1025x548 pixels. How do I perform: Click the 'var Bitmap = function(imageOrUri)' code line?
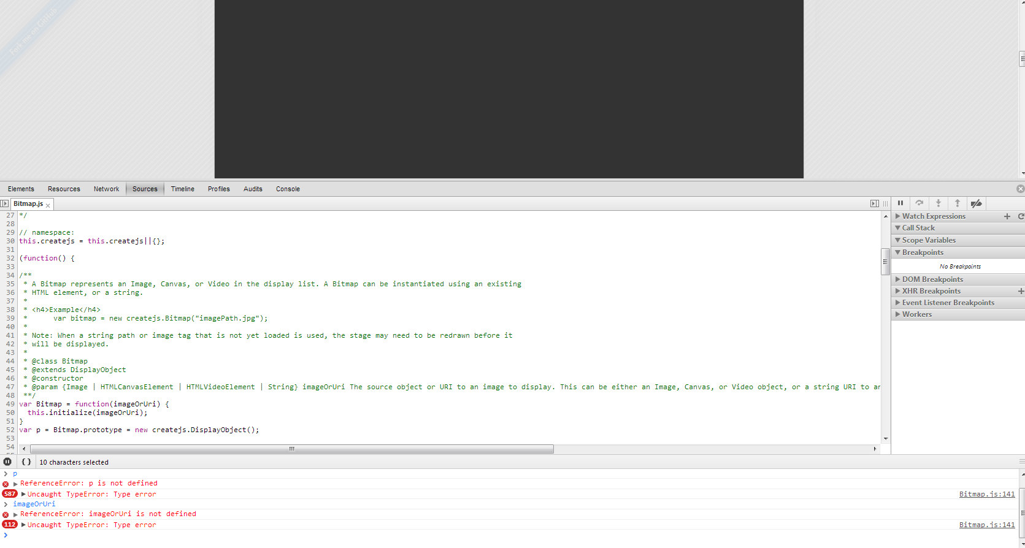pyautogui.click(x=94, y=404)
